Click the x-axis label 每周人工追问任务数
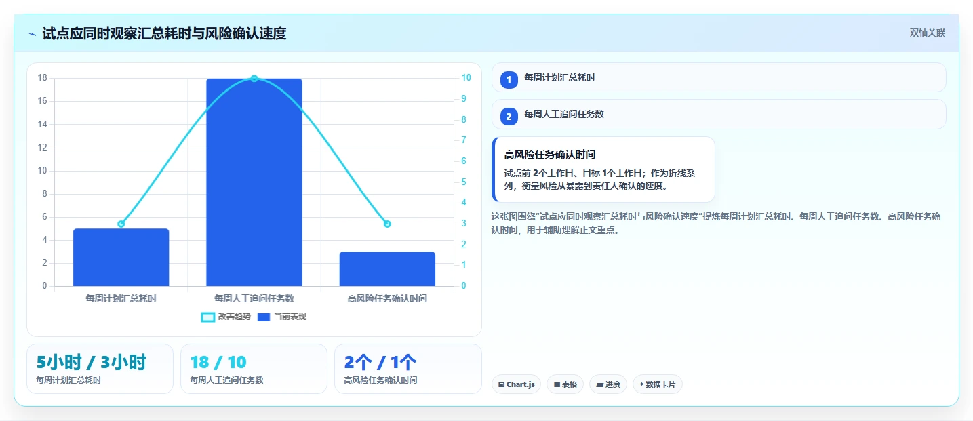This screenshot has height=421, width=973. click(x=254, y=298)
